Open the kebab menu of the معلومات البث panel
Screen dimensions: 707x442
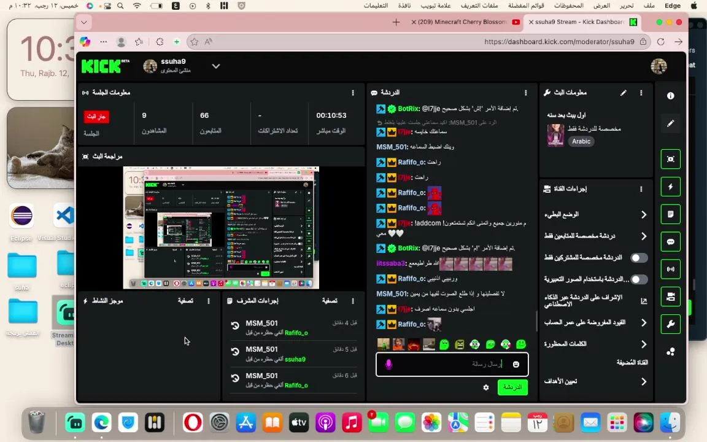[x=641, y=93]
